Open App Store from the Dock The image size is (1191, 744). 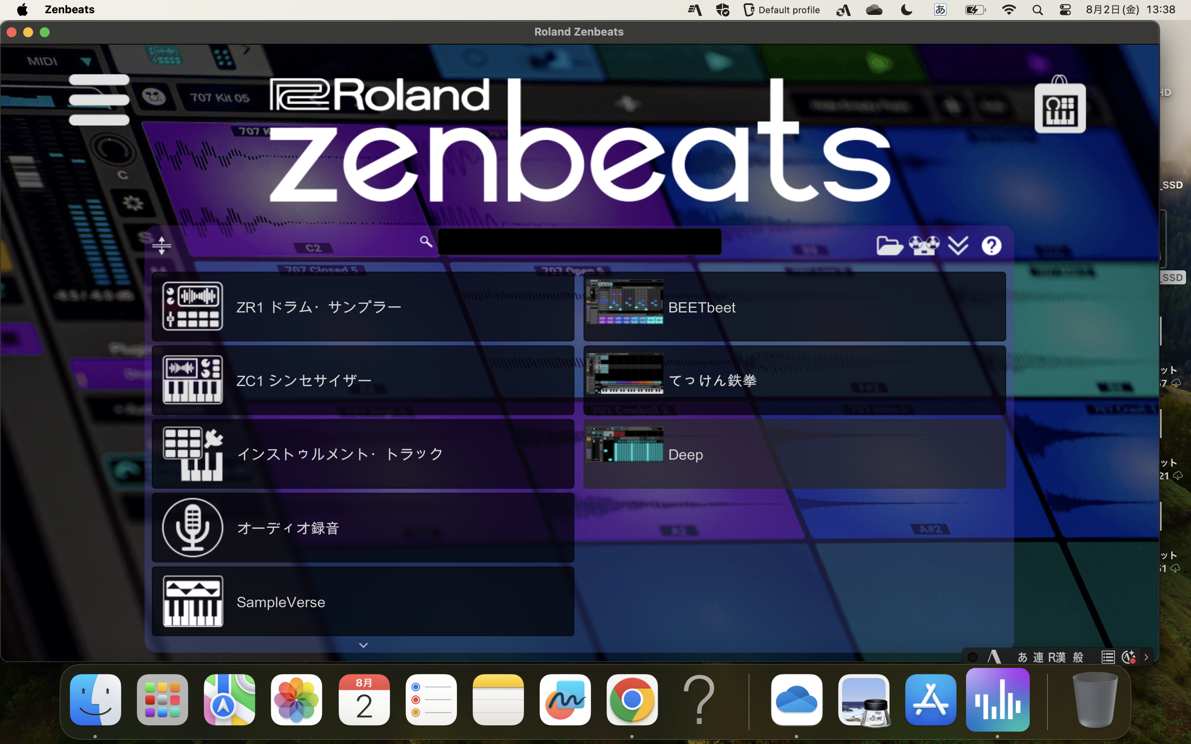click(x=930, y=699)
